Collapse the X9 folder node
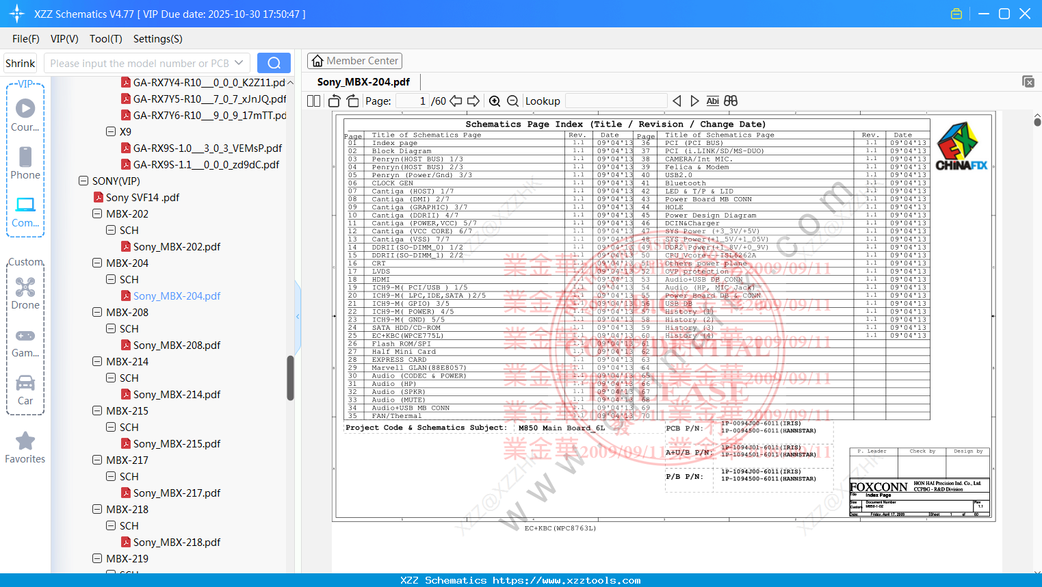The width and height of the screenshot is (1042, 587). point(111,131)
